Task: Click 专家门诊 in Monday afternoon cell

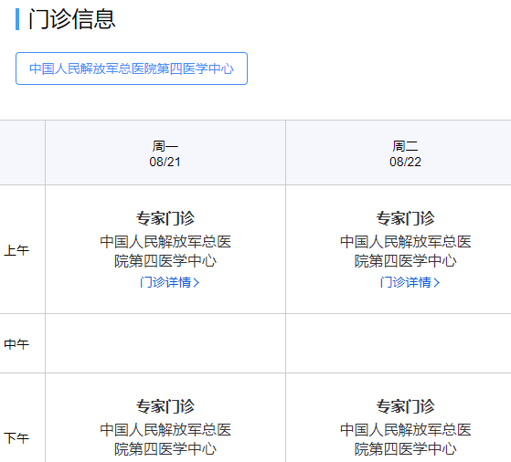Action: (x=165, y=406)
